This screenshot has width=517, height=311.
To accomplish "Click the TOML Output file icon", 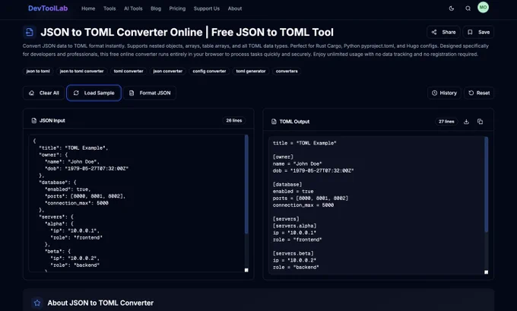I will 274,122.
